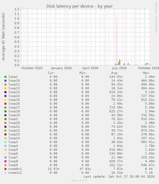Click the loop7 legend label
This screenshot has height=184, width=159.
tap(13, 157)
